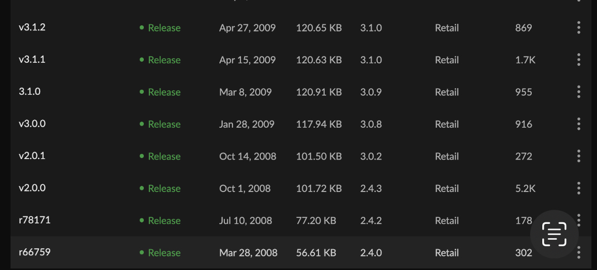
Task: Select the 3.1.0 file name
Action: pyautogui.click(x=29, y=92)
